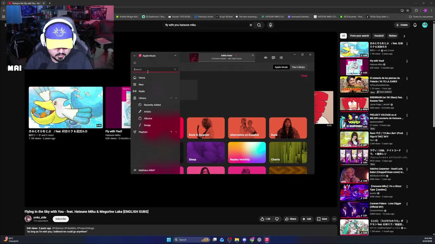Open options for PROJECT VOLTAGE video
This screenshot has width=435, height=244.
pyautogui.click(x=407, y=116)
